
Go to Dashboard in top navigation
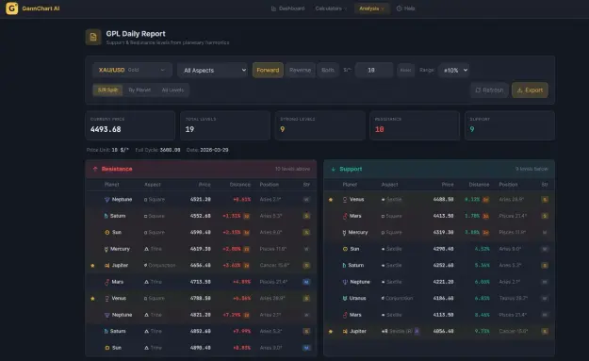click(288, 8)
